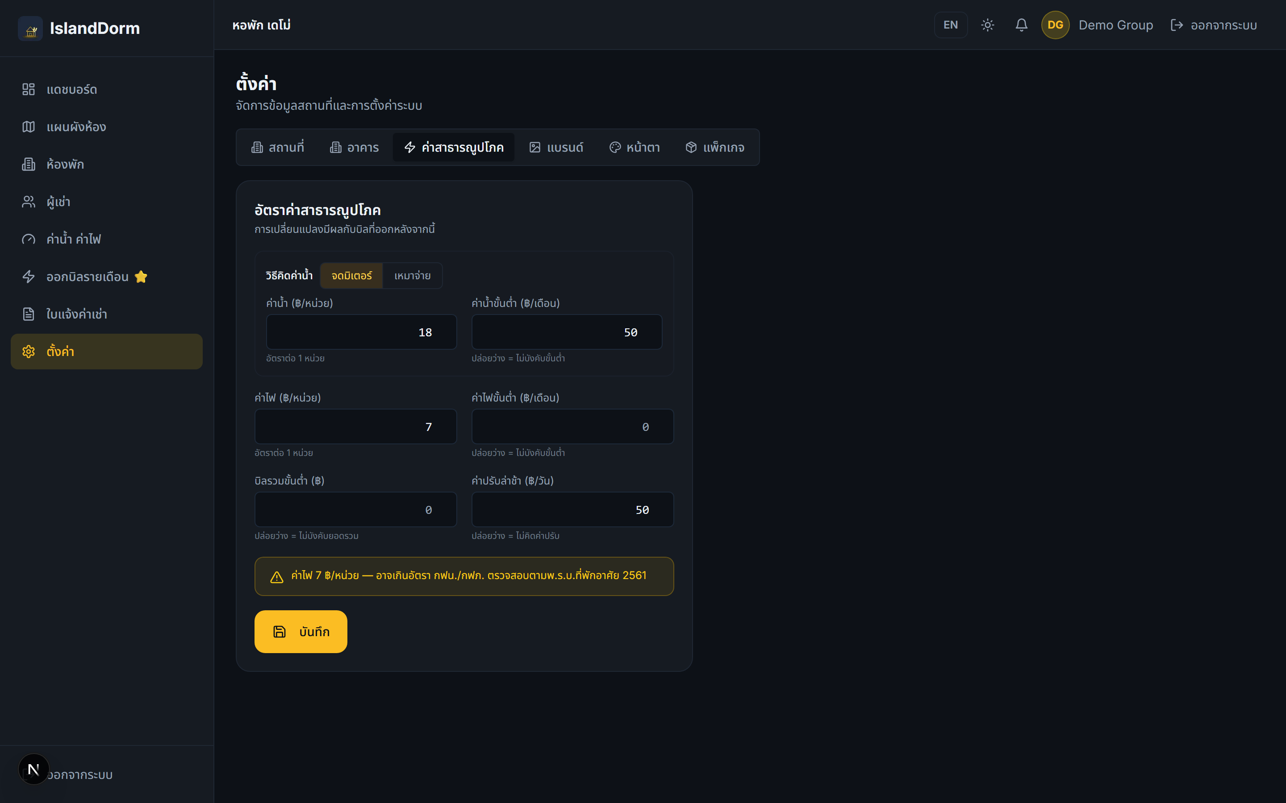Open notifications bell

click(1021, 25)
